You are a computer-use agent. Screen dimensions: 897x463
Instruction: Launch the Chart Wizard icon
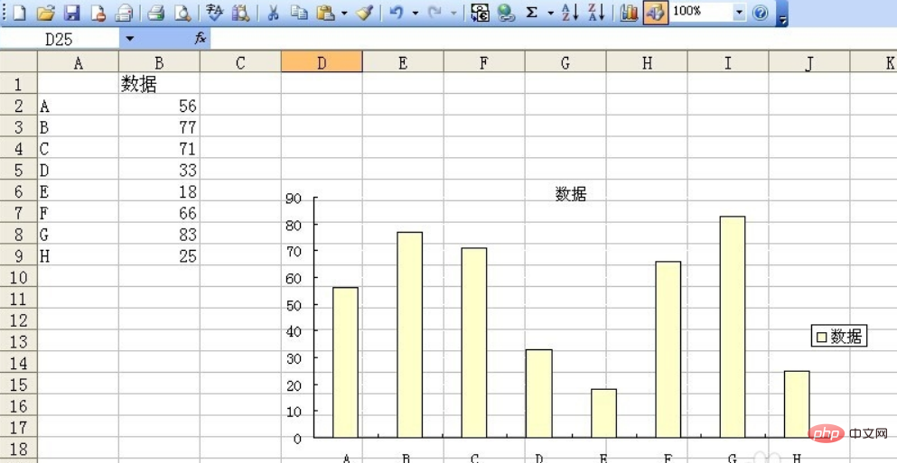pos(629,12)
